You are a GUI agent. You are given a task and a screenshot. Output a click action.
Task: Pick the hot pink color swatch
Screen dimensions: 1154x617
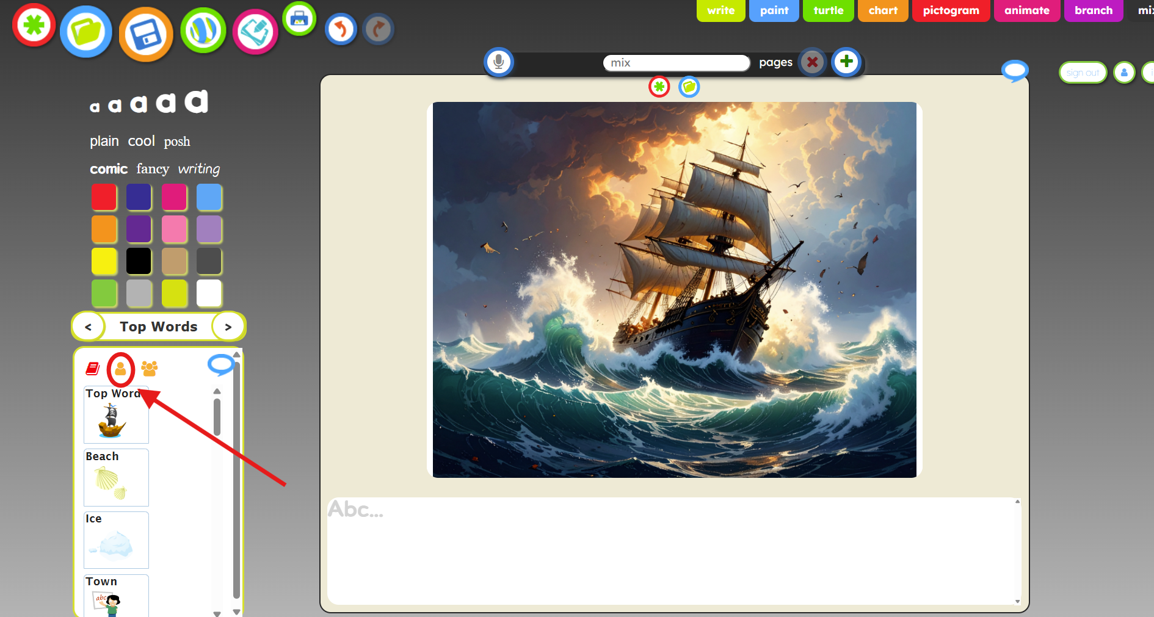174,197
